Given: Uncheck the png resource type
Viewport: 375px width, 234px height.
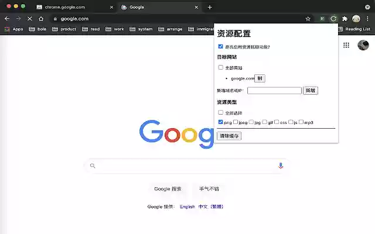Looking at the screenshot, I should (x=220, y=122).
